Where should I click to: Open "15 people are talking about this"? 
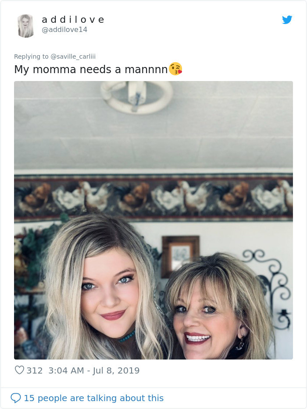click(x=93, y=398)
